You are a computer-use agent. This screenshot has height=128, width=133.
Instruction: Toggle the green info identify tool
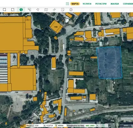click(21, 10)
